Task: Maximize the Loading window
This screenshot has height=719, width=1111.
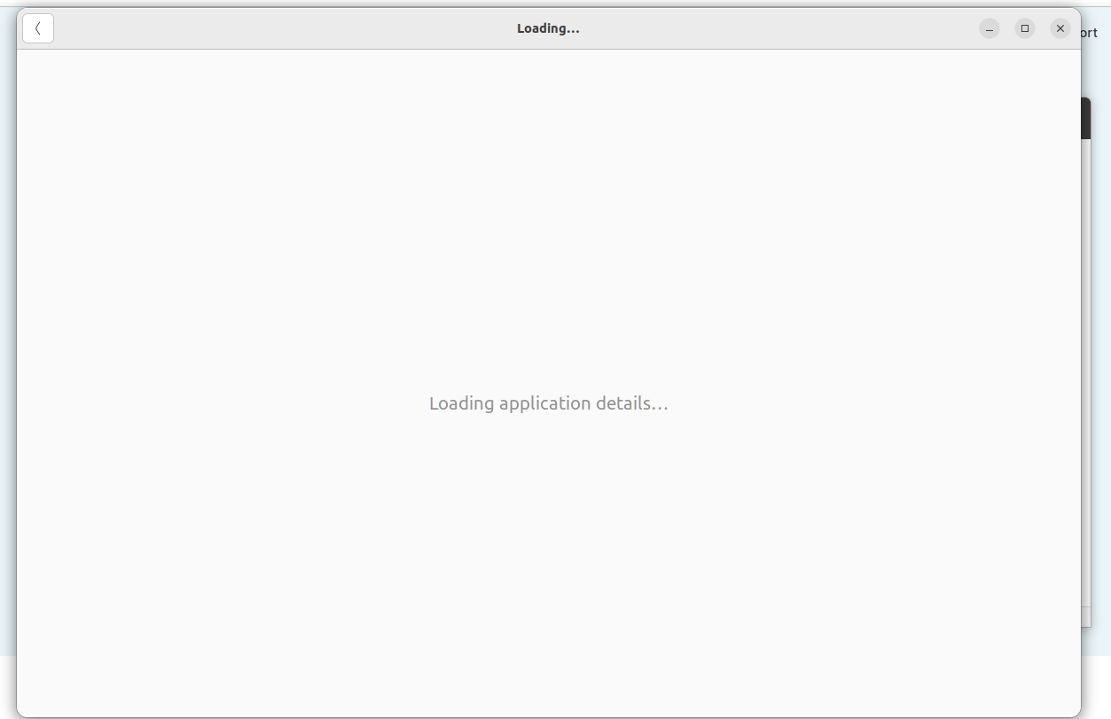Action: (x=1025, y=28)
